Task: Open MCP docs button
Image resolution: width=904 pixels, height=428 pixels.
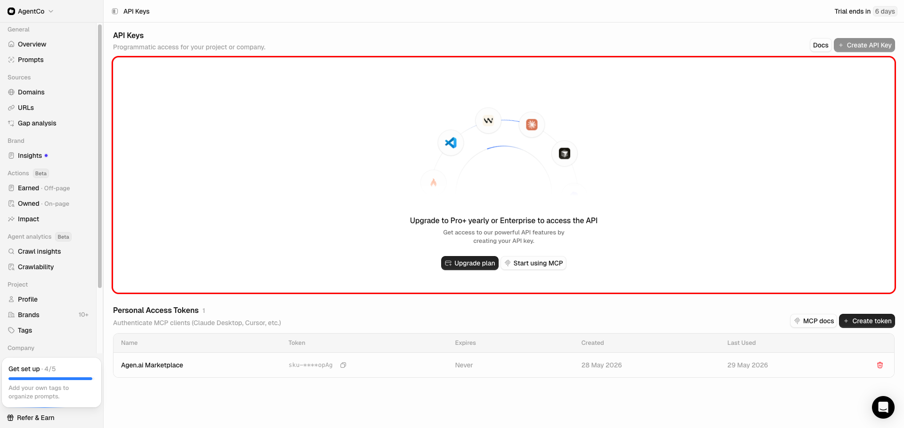Action: [x=814, y=321]
